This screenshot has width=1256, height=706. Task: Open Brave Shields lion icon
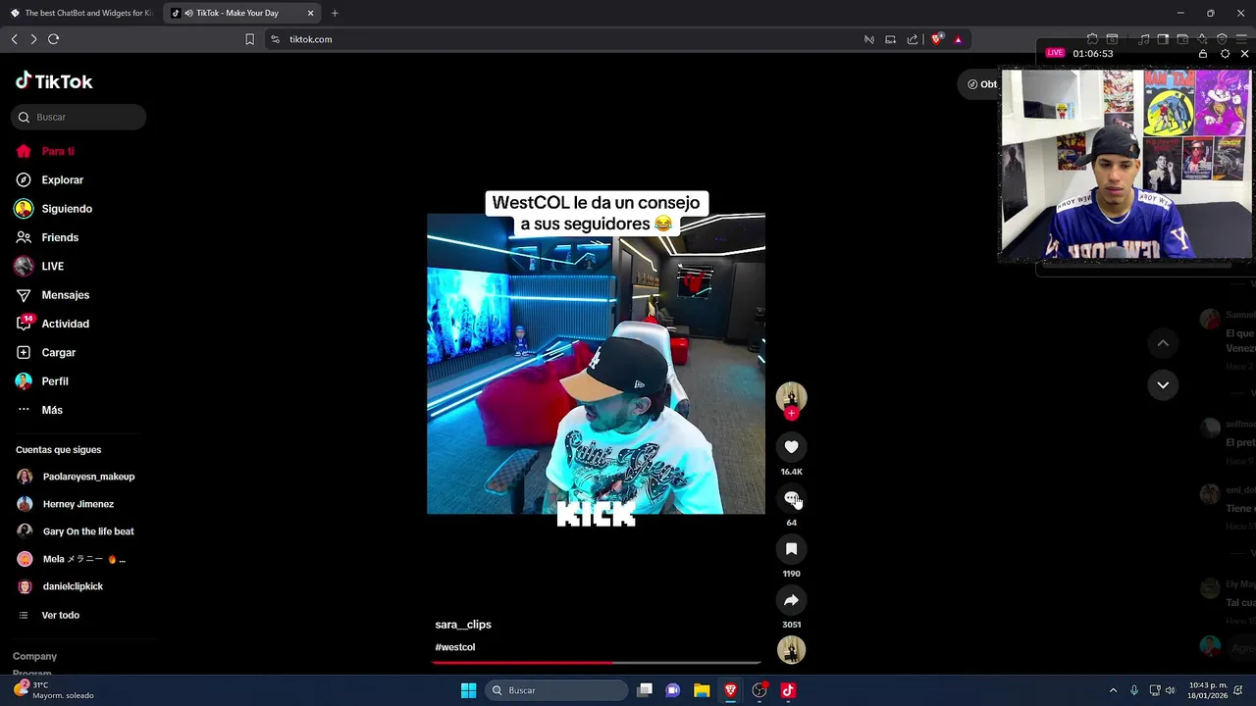(x=937, y=39)
